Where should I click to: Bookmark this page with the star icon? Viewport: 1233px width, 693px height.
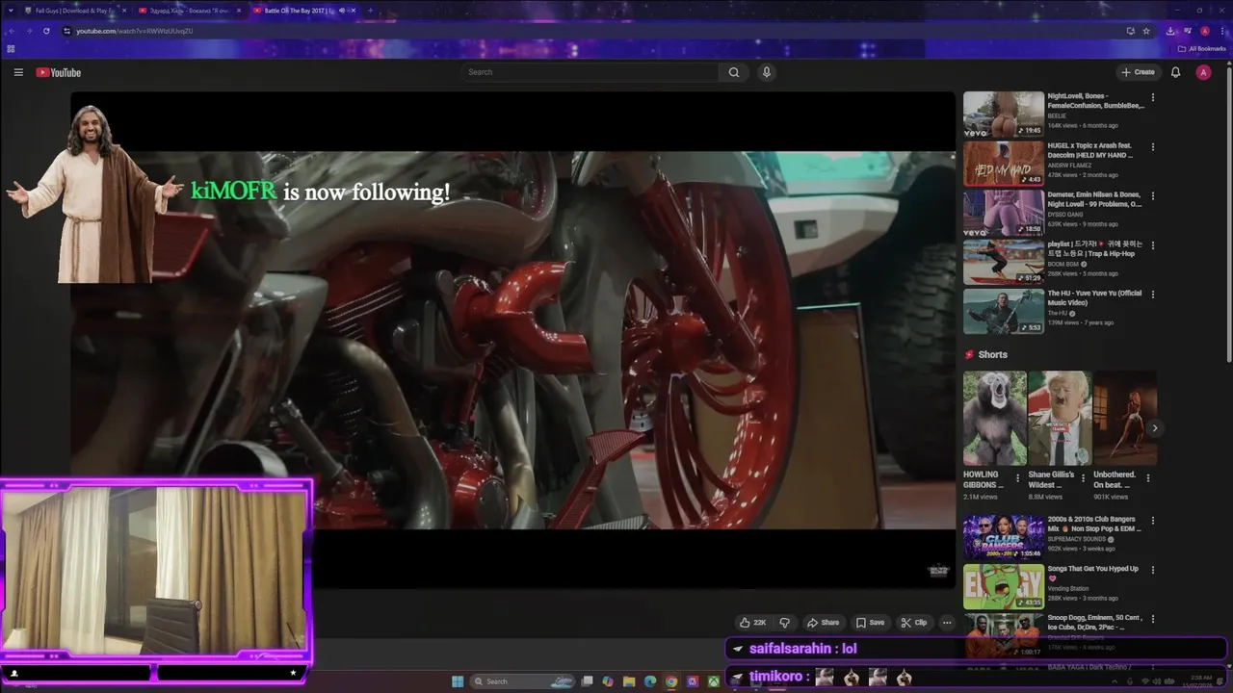click(x=1146, y=31)
